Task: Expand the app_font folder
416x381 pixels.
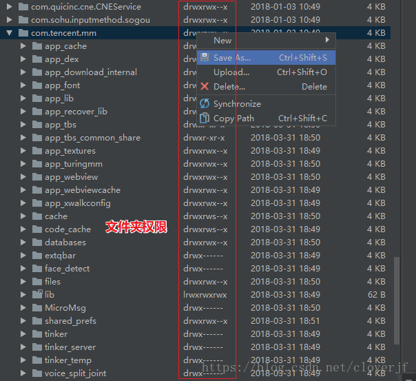Action: [x=23, y=85]
